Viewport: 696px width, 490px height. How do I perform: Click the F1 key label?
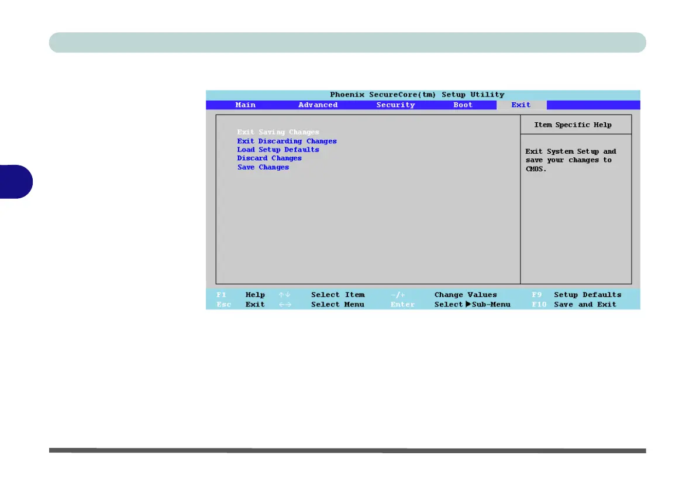pyautogui.click(x=222, y=295)
